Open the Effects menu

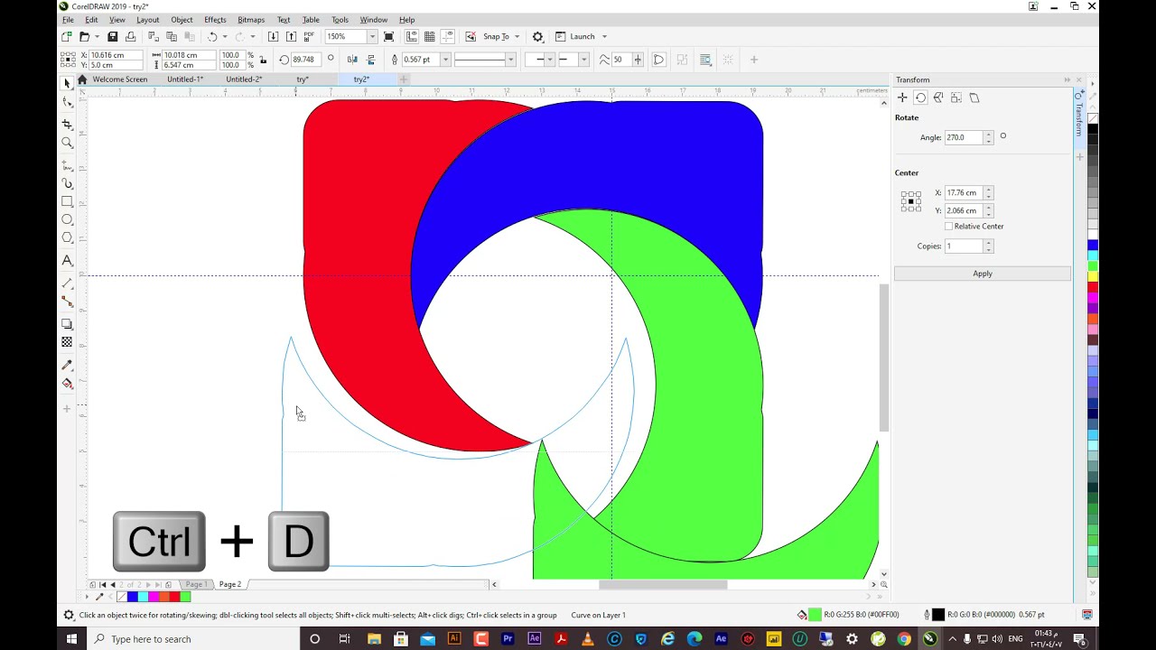(x=215, y=20)
